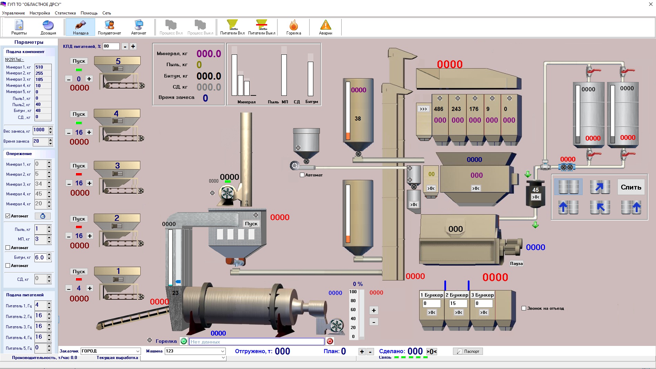Click the КПД питателей value field

[x=111, y=46]
